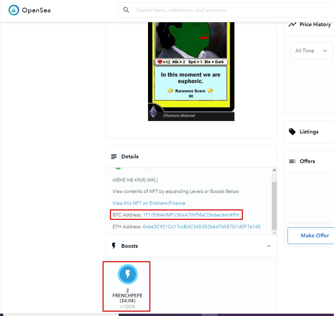Open the BTC address 1F1rEW4xiMFU3KxA7thPMxCDb6eUsxhXPH link

191,215
